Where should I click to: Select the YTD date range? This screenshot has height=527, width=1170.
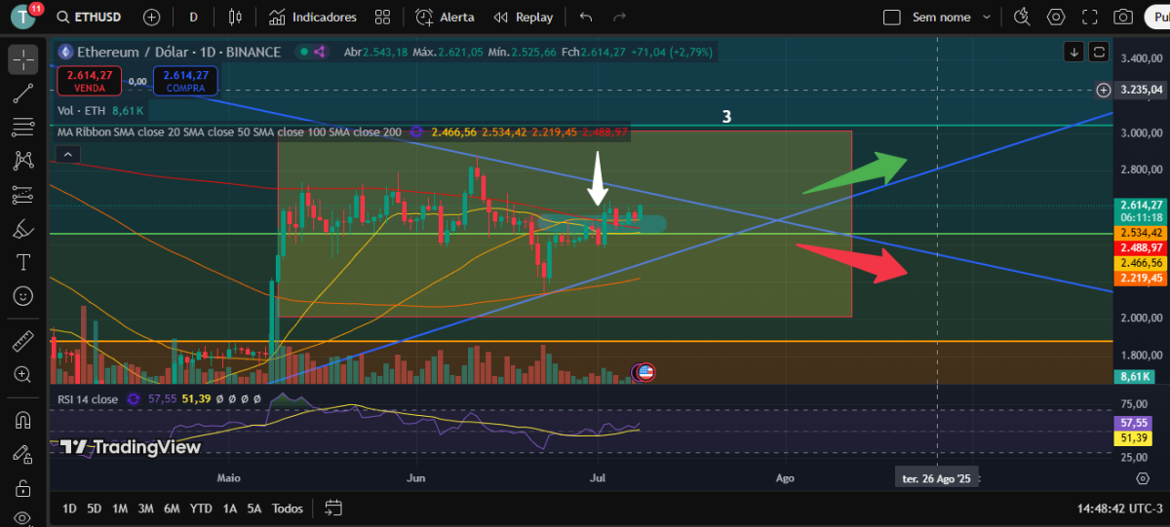pos(201,508)
